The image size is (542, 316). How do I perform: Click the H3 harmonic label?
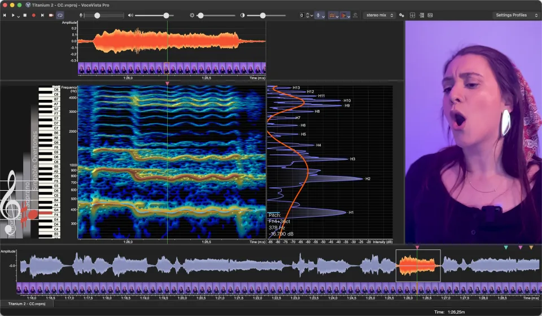[x=352, y=159]
